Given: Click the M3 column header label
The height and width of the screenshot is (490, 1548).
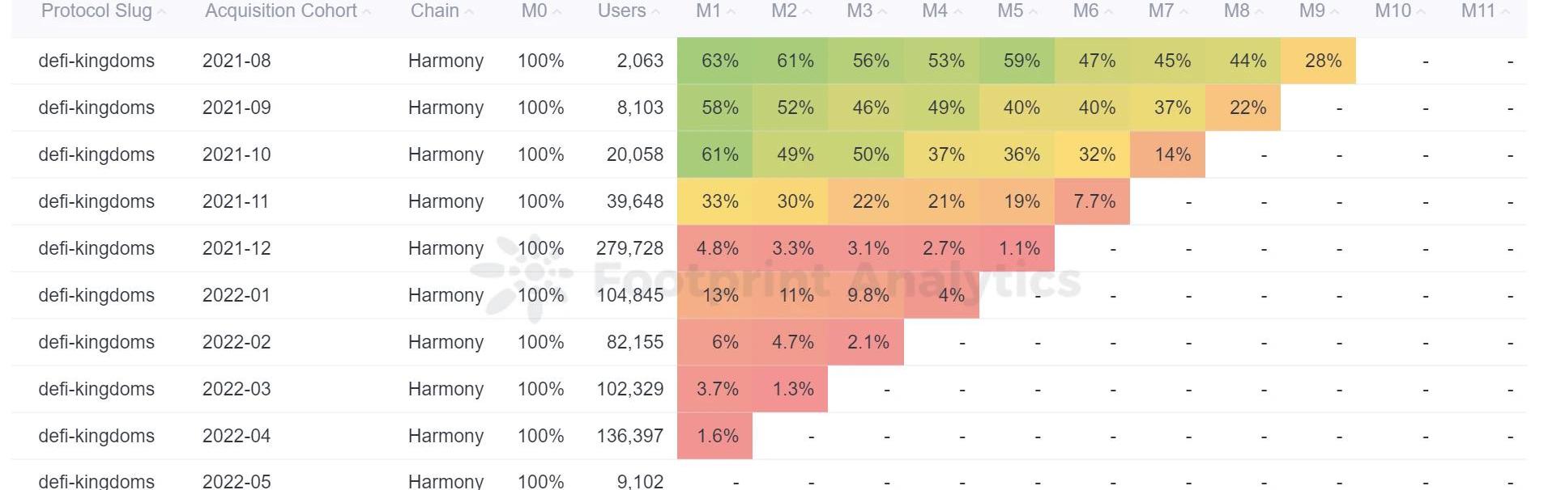Looking at the screenshot, I should (x=859, y=11).
